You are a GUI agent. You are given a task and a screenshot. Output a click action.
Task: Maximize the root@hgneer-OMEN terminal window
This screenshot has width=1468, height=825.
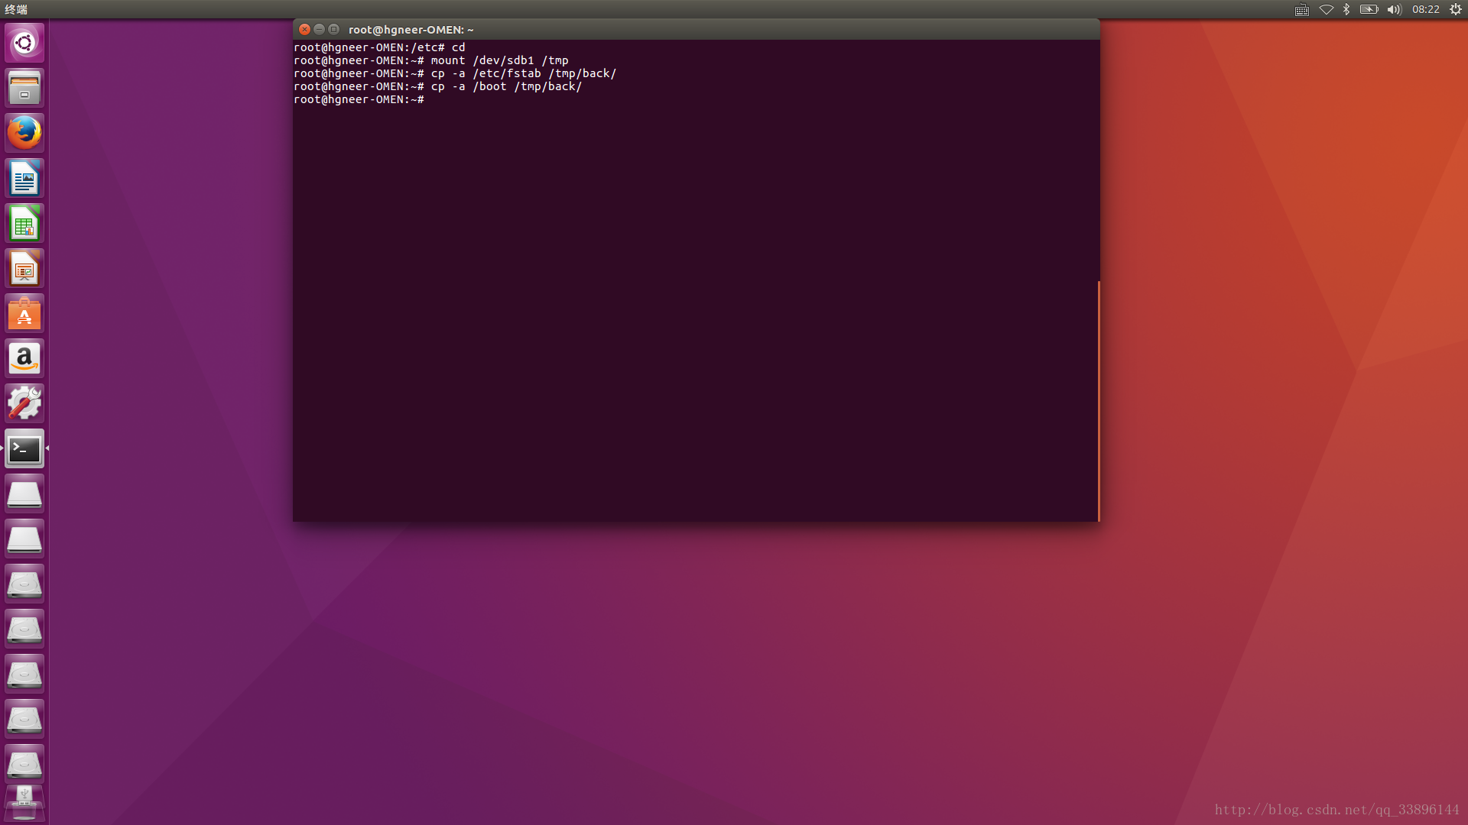click(x=333, y=29)
